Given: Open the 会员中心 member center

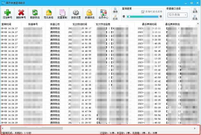Looking at the screenshot, I should pyautogui.click(x=103, y=14).
